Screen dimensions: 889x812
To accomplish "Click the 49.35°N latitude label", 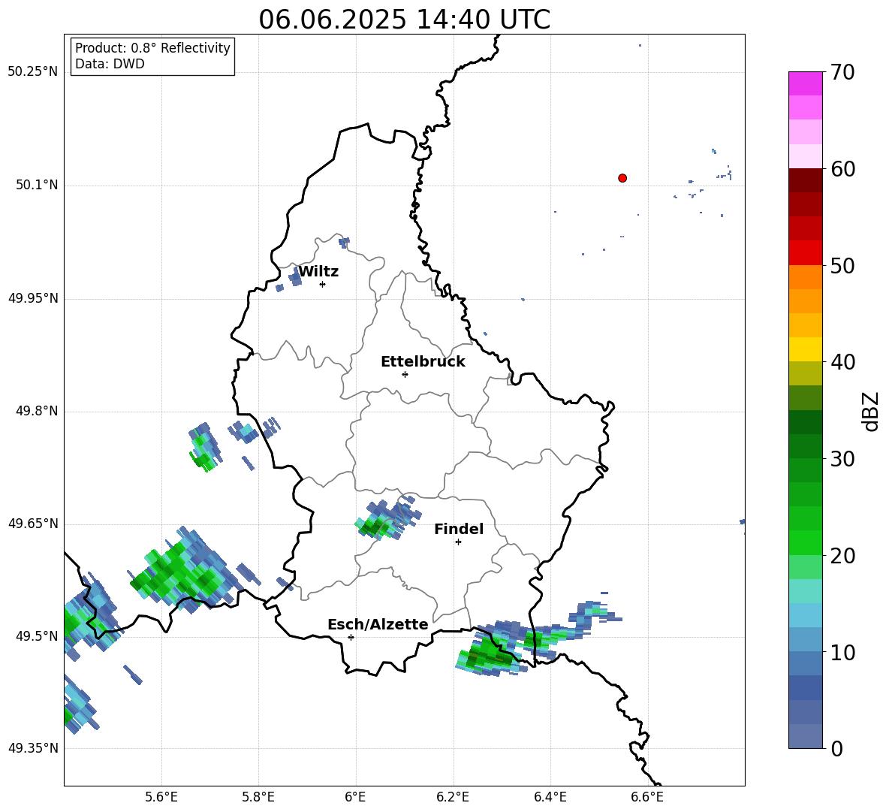I will [32, 748].
